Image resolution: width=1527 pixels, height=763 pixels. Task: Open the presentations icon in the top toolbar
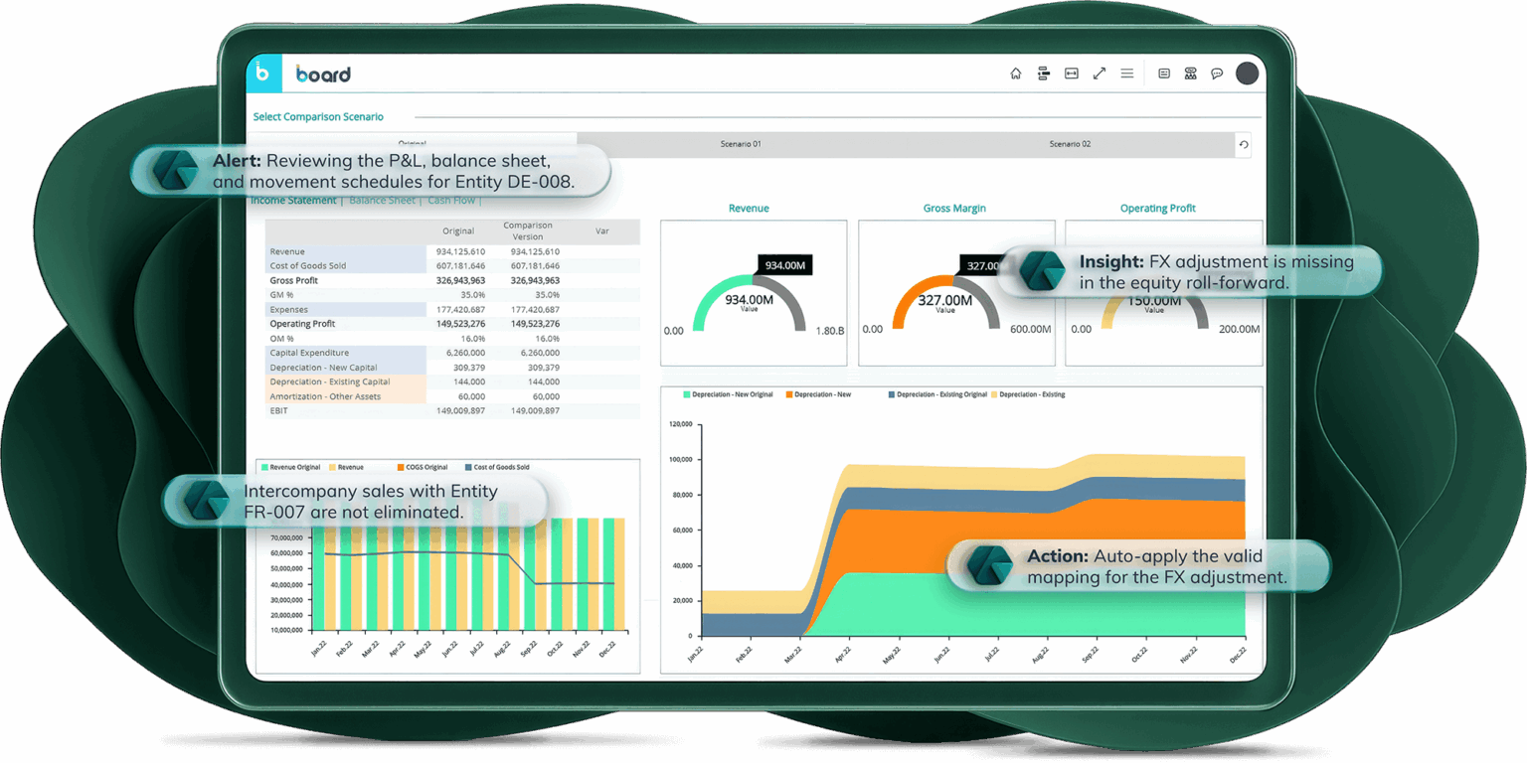click(1044, 73)
